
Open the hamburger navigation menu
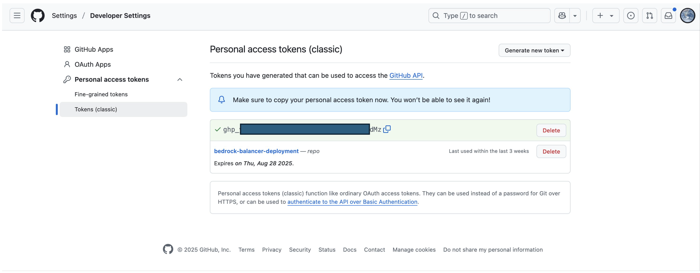pyautogui.click(x=17, y=16)
